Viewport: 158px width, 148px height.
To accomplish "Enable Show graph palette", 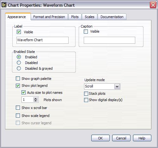I will tap(18, 79).
